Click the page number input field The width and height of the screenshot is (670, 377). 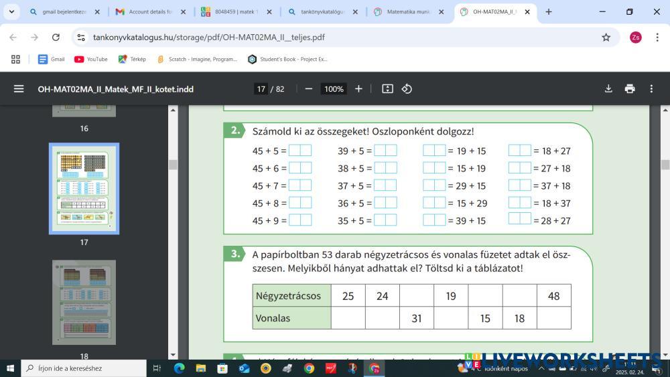[261, 89]
